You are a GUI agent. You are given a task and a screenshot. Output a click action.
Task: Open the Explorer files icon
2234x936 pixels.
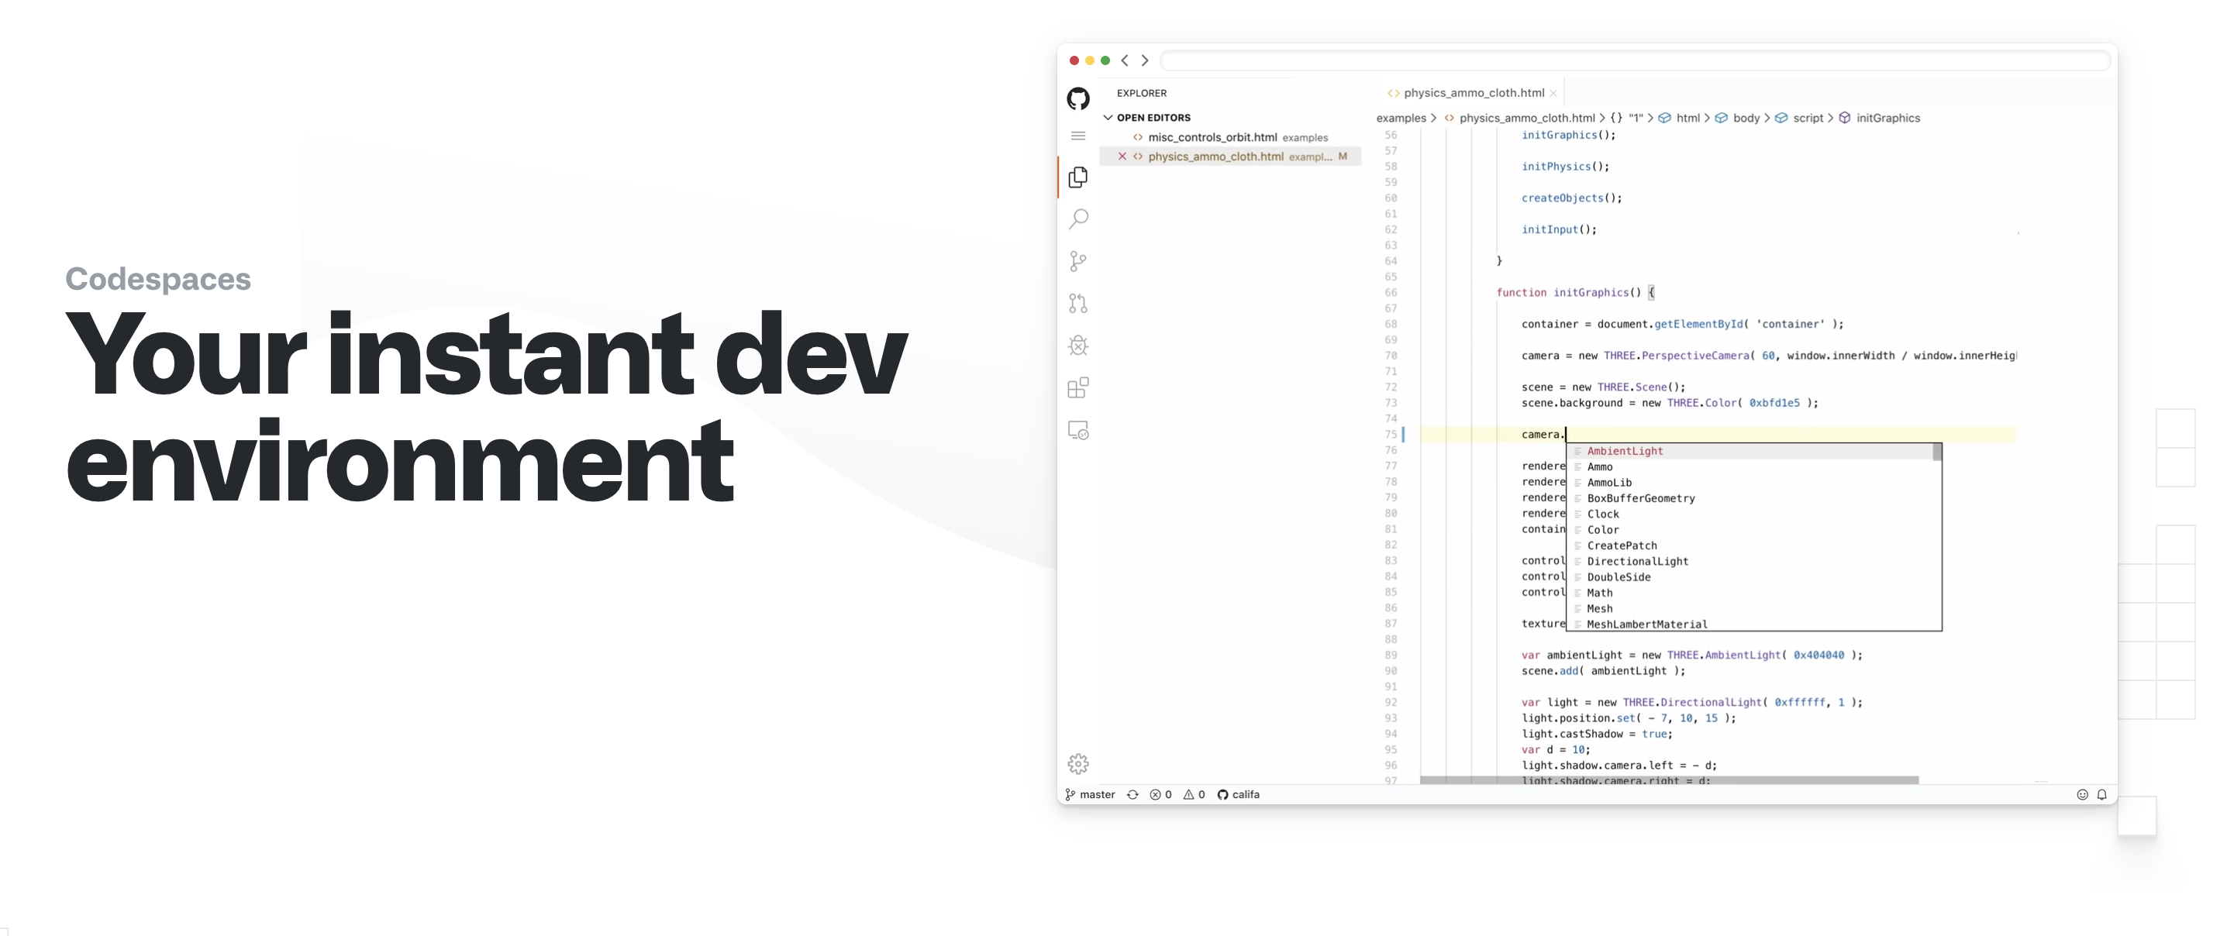(1078, 177)
